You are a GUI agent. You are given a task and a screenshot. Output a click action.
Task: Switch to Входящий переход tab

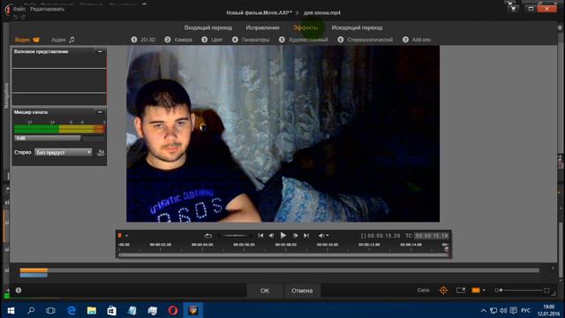(x=208, y=27)
